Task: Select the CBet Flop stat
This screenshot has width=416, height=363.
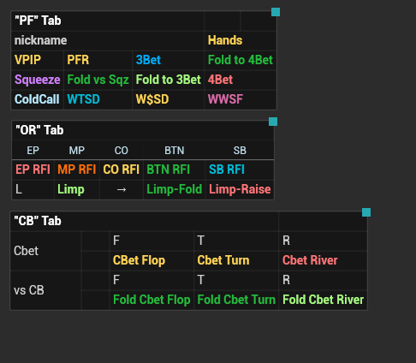Action: (x=152, y=260)
